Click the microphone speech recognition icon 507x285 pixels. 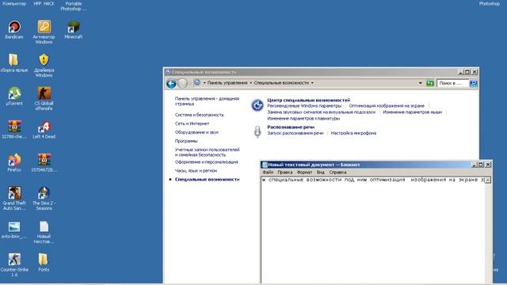(257, 131)
